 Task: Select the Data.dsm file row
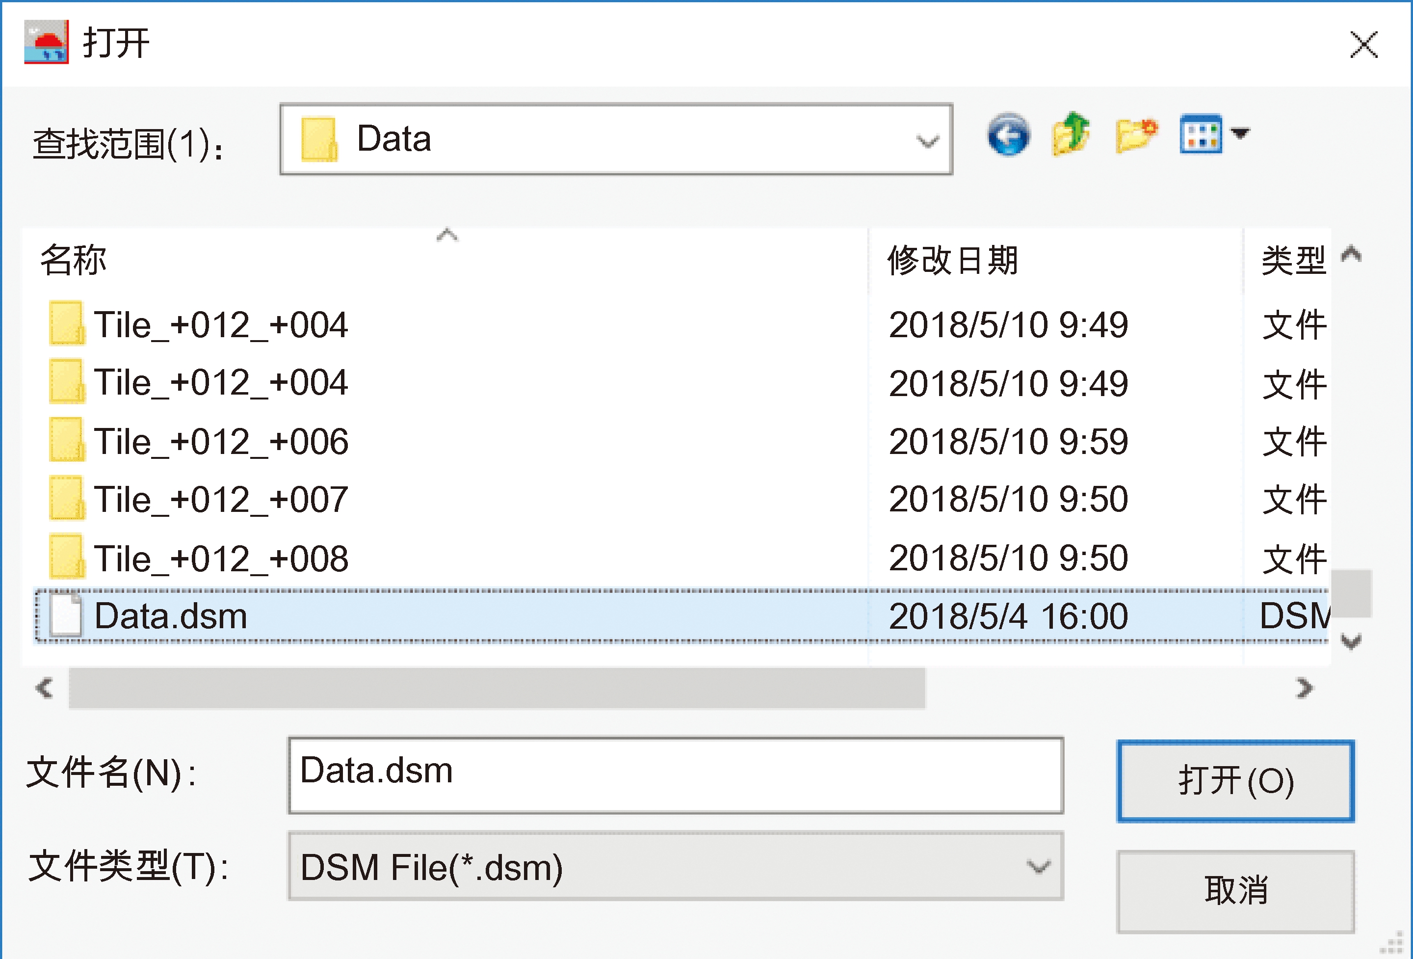pos(681,615)
